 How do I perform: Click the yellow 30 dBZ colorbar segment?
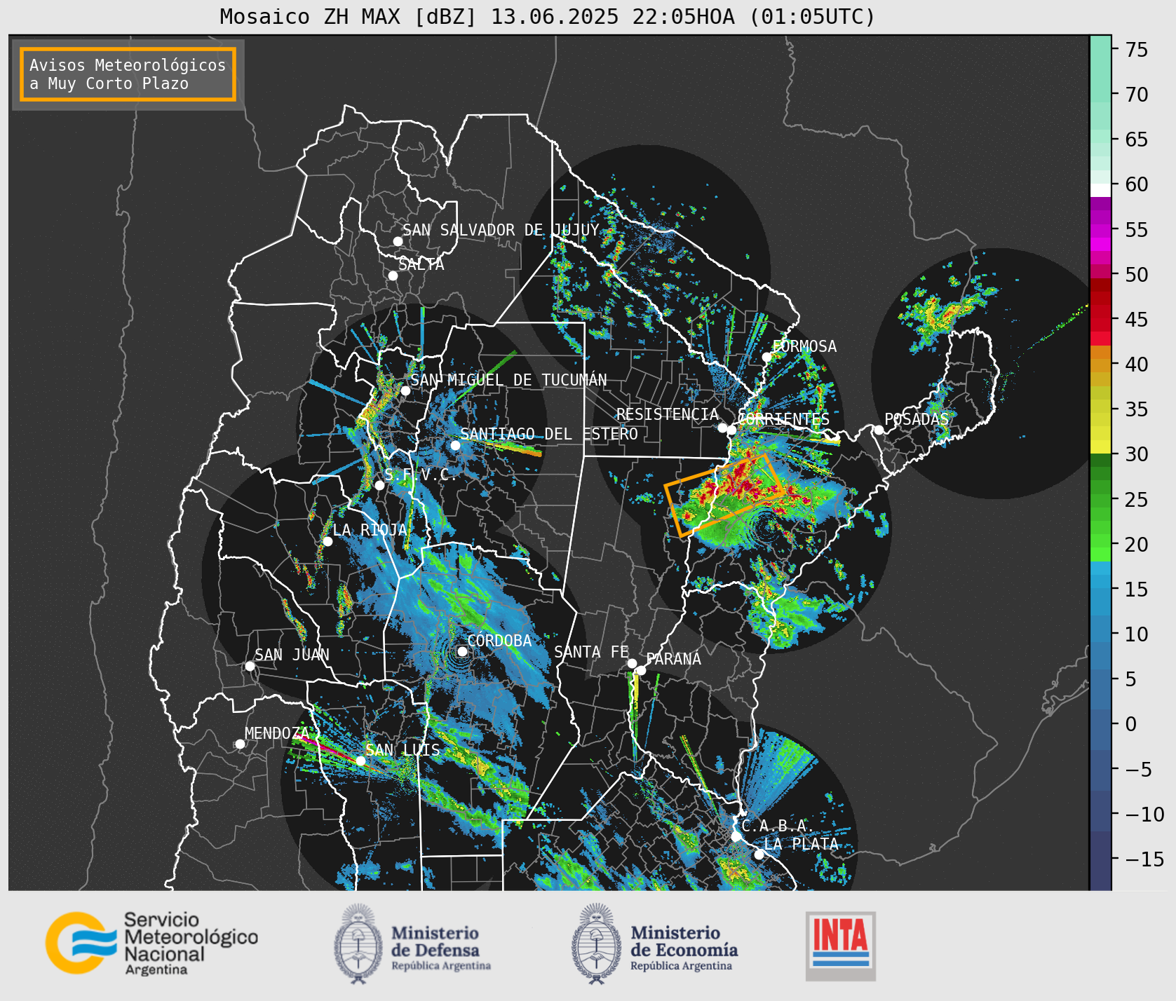pos(1100,447)
